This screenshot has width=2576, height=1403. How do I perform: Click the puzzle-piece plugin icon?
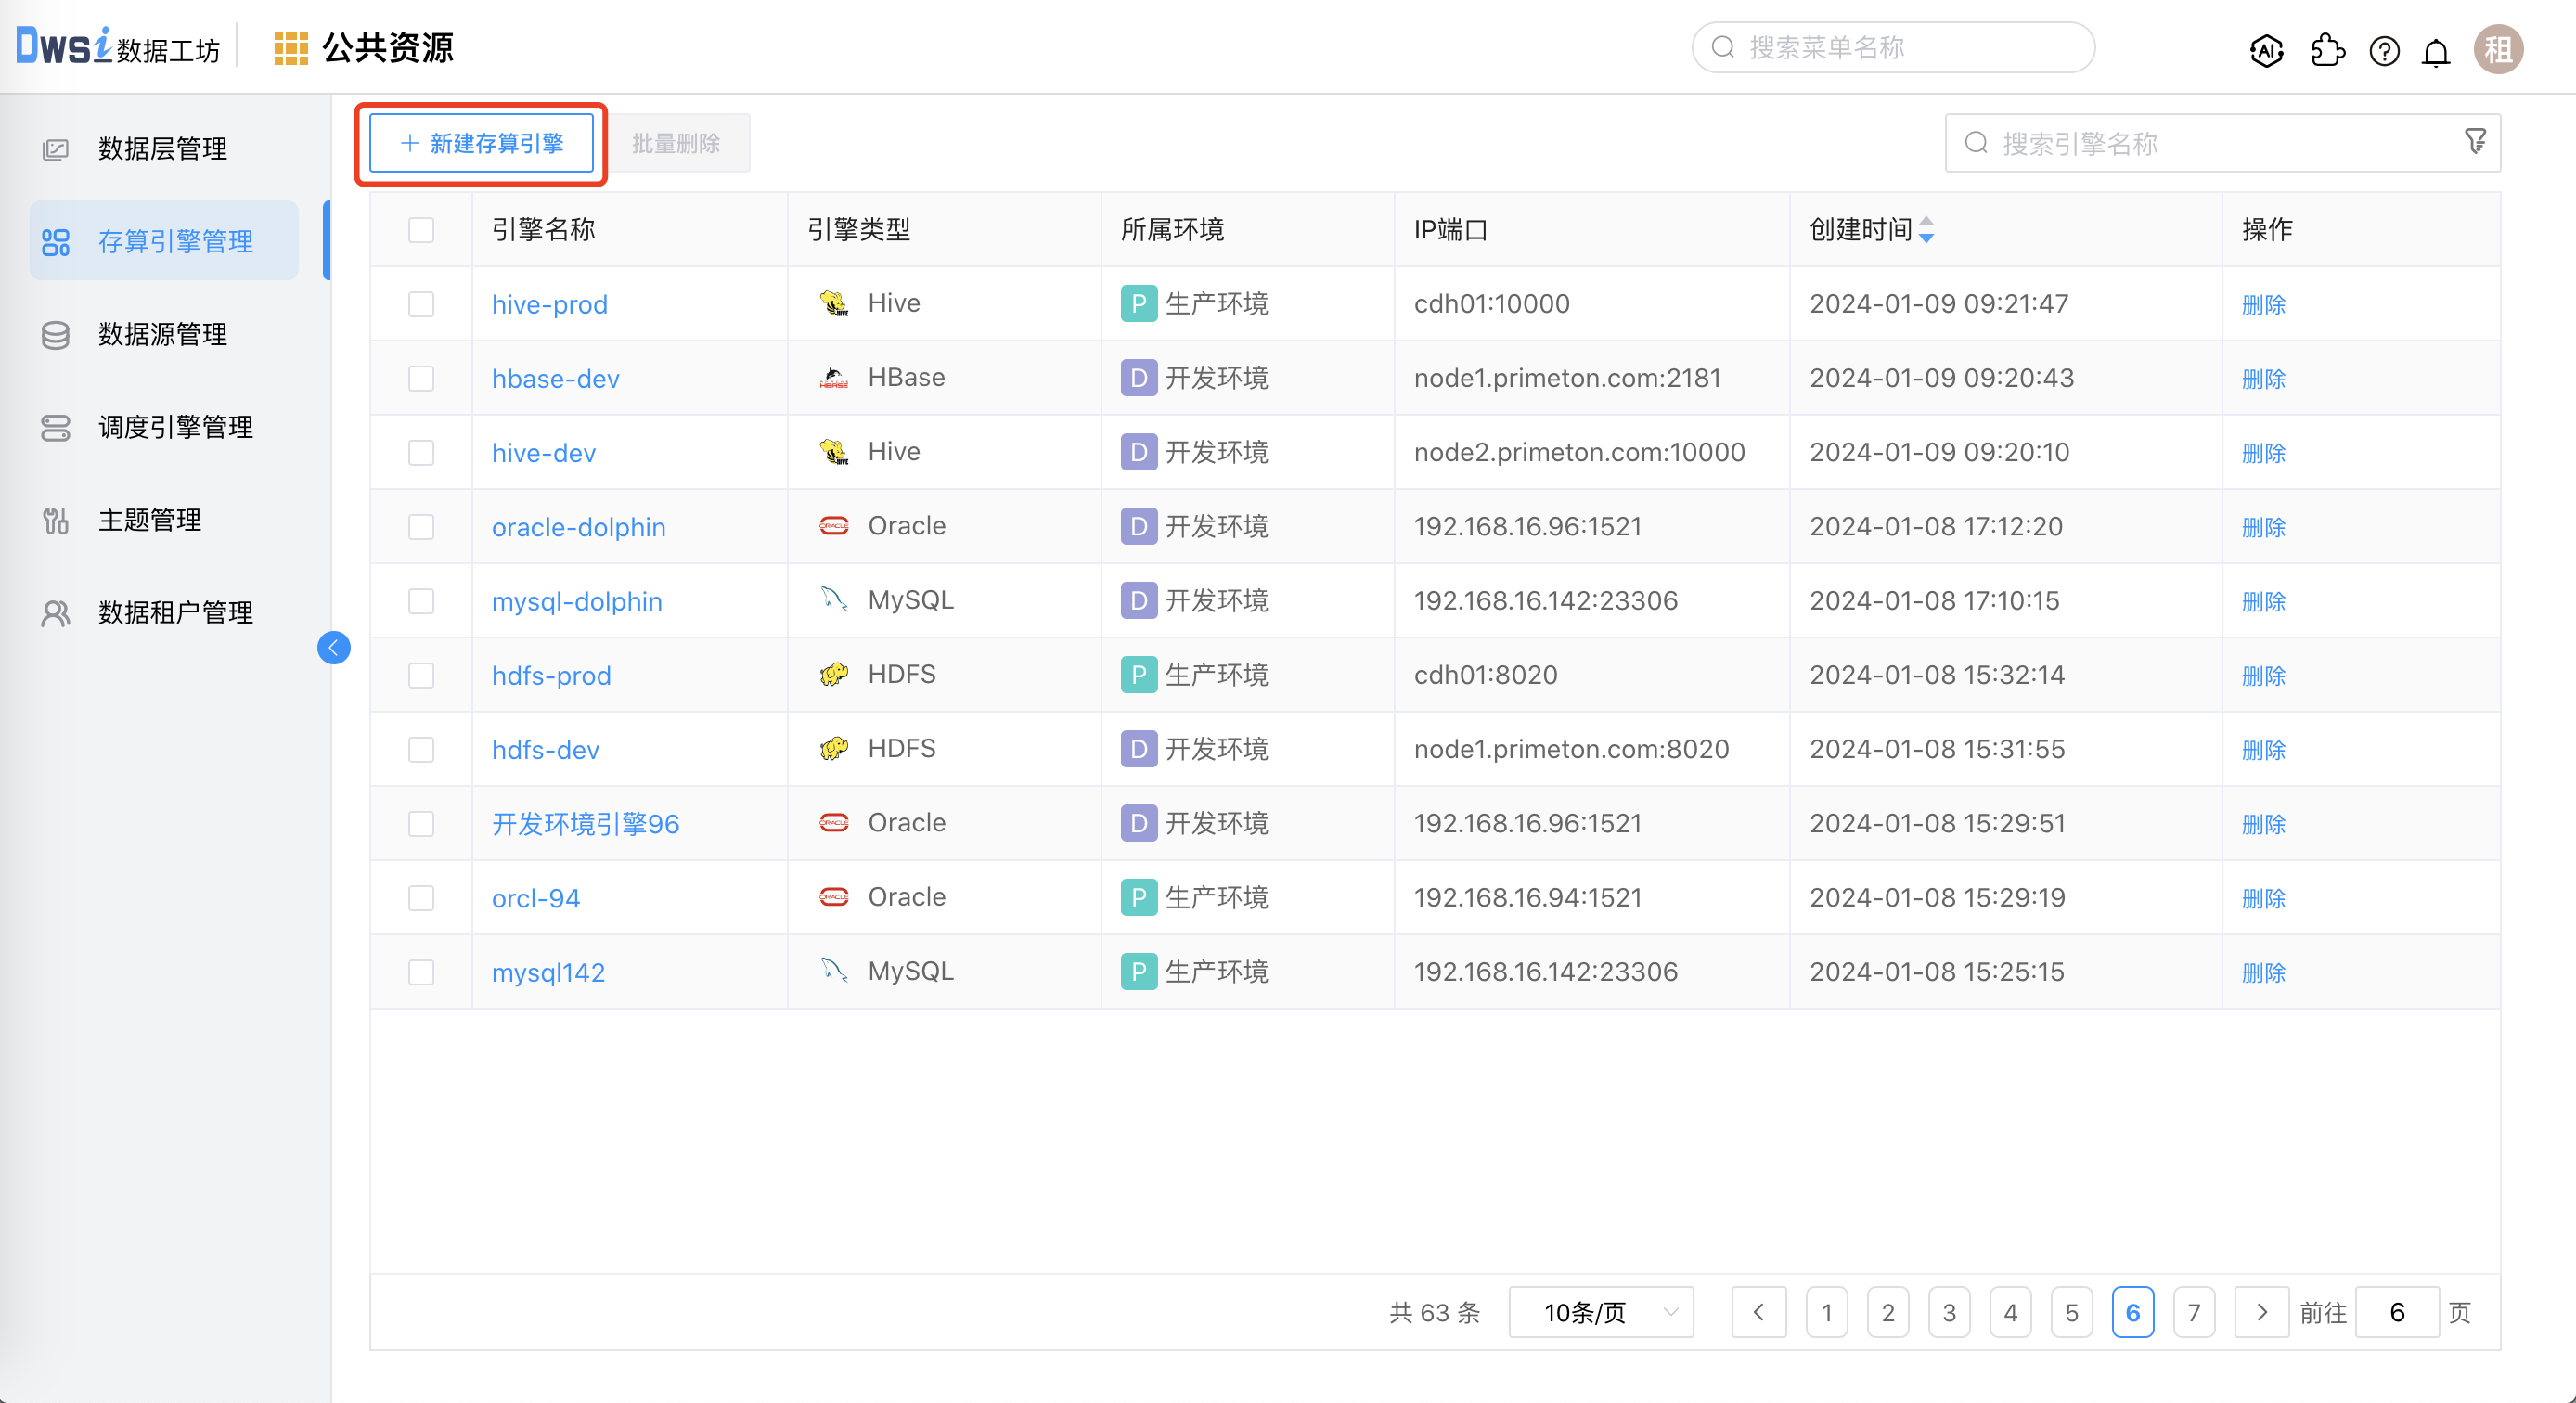point(2327,50)
